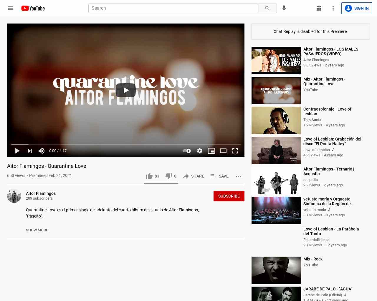The width and height of the screenshot is (377, 301).
Task: Open the hamburger guide menu
Action: point(11,8)
